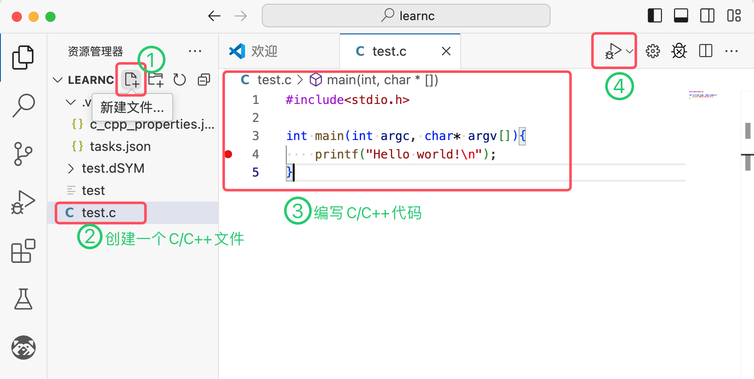Image resolution: width=754 pixels, height=379 pixels.
Task: Open the Extensions view
Action: pos(24,251)
